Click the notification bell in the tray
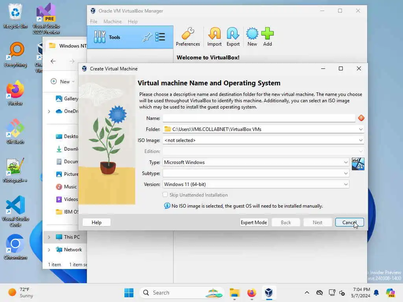This screenshot has width=403, height=302. point(376,293)
